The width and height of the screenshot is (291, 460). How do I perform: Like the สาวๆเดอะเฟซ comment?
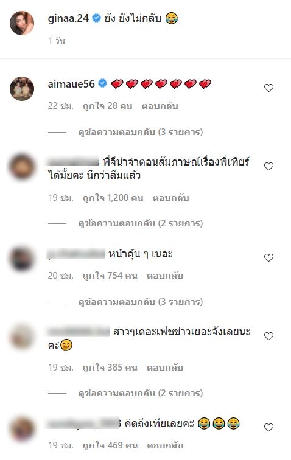tap(268, 336)
